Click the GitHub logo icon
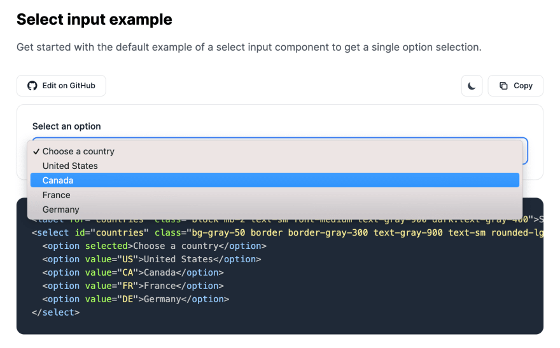Image resolution: width=560 pixels, height=348 pixels. [x=32, y=86]
